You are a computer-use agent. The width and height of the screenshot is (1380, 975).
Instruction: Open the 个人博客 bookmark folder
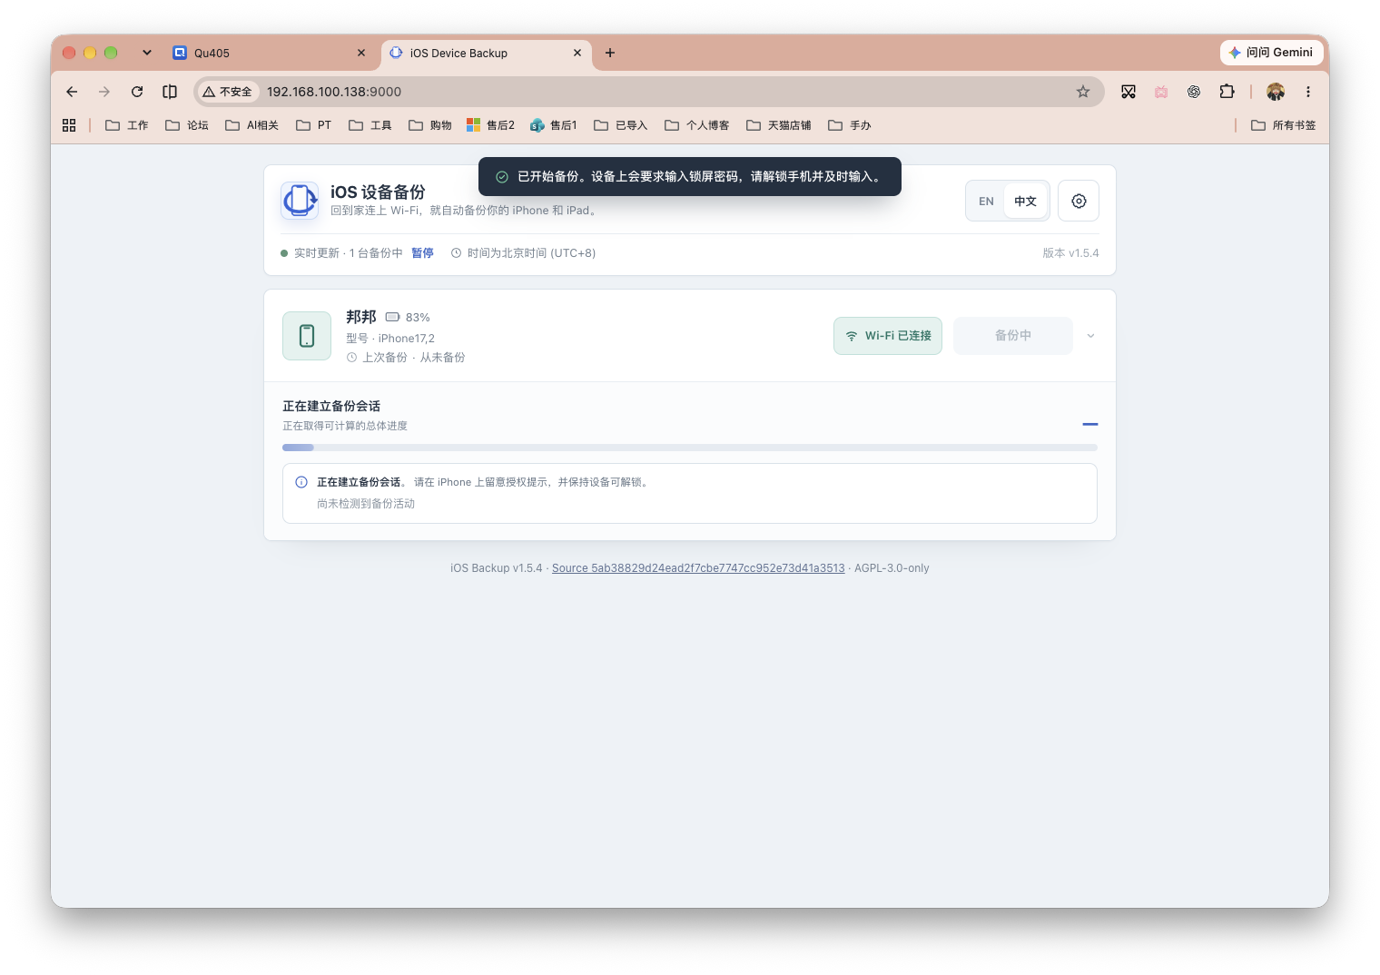tap(697, 125)
